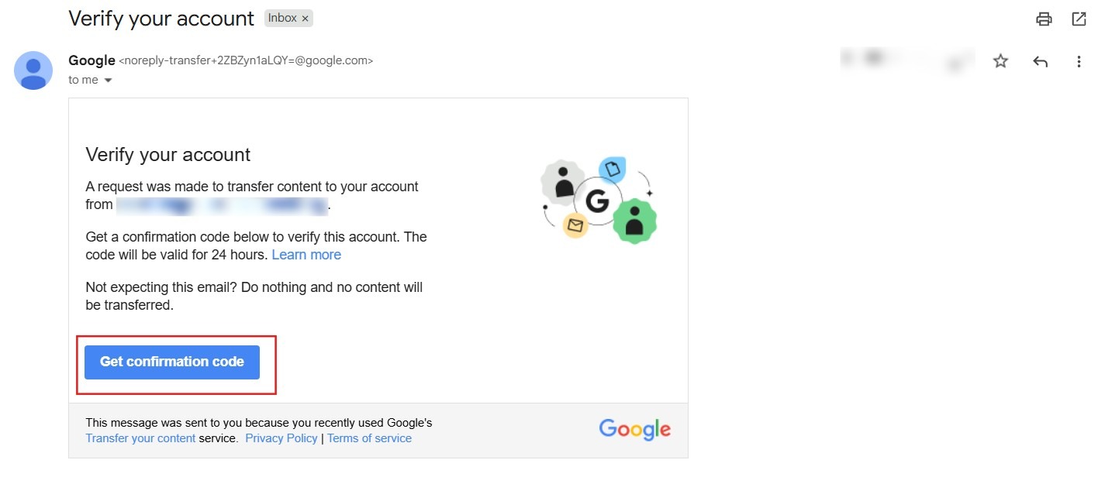Image resolution: width=1098 pixels, height=484 pixels.
Task: Click the email subject at the top
Action: [x=161, y=19]
